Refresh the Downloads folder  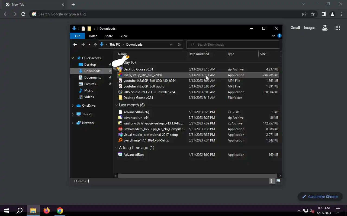[179, 45]
